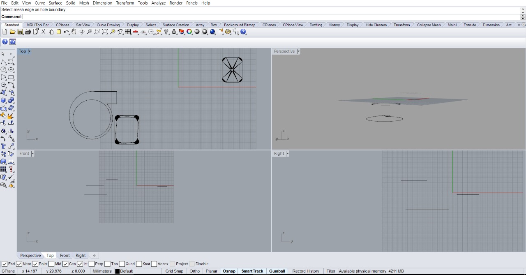
Task: Open the Millimeters units pane
Action: 102,271
